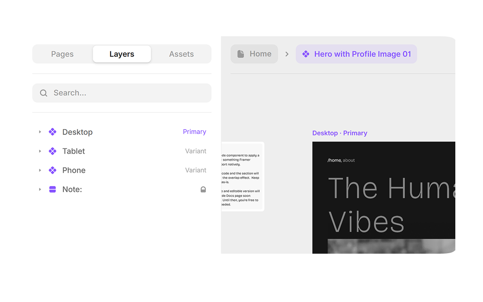Select The Huma Vibes heading text
Image resolution: width=483 pixels, height=302 pixels.
point(391,205)
